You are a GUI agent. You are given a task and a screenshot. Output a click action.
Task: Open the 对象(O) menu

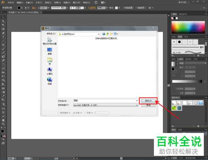[x=29, y=2]
